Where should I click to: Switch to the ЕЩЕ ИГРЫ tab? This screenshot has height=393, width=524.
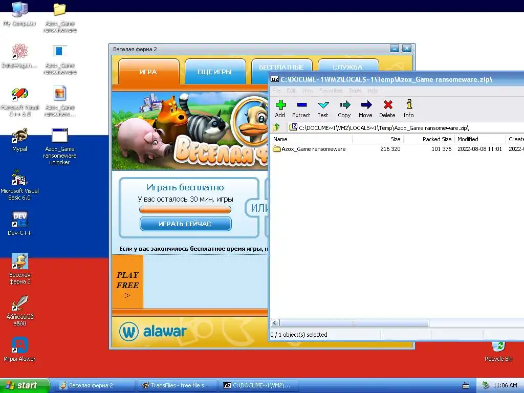215,72
